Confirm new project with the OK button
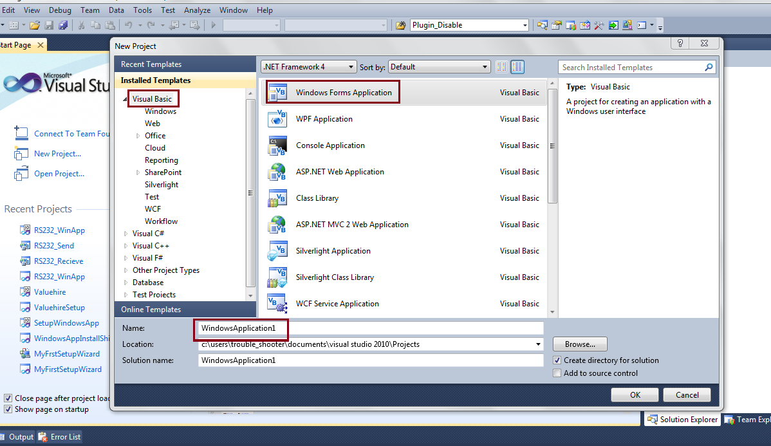This screenshot has width=771, height=446. [635, 395]
